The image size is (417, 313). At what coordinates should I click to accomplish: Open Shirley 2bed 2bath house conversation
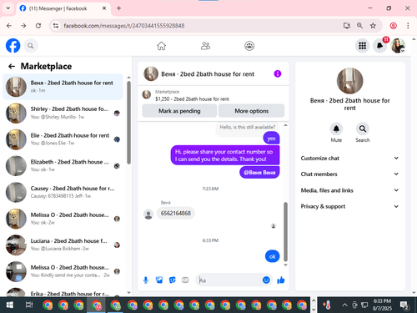63,113
